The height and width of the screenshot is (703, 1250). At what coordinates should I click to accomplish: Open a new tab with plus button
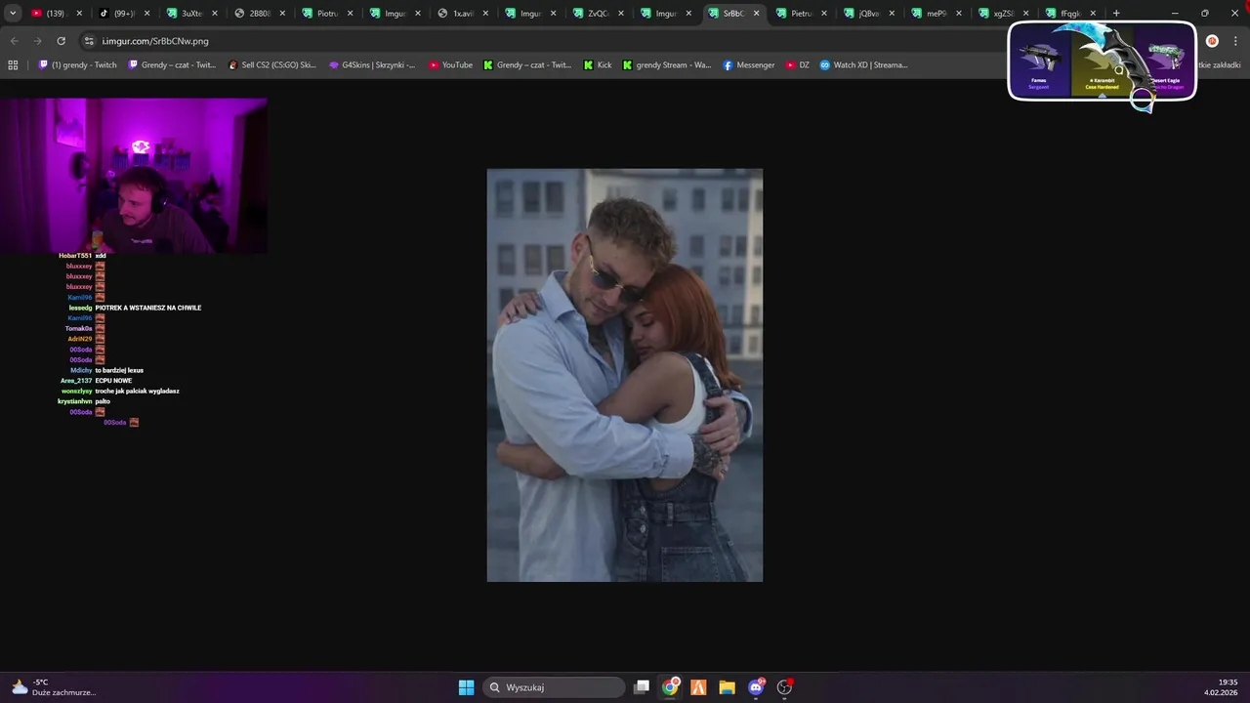(x=1116, y=14)
